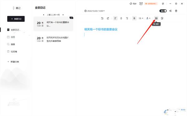This screenshot has width=187, height=116.
Task: Center-align the diary text
Action: click(121, 18)
